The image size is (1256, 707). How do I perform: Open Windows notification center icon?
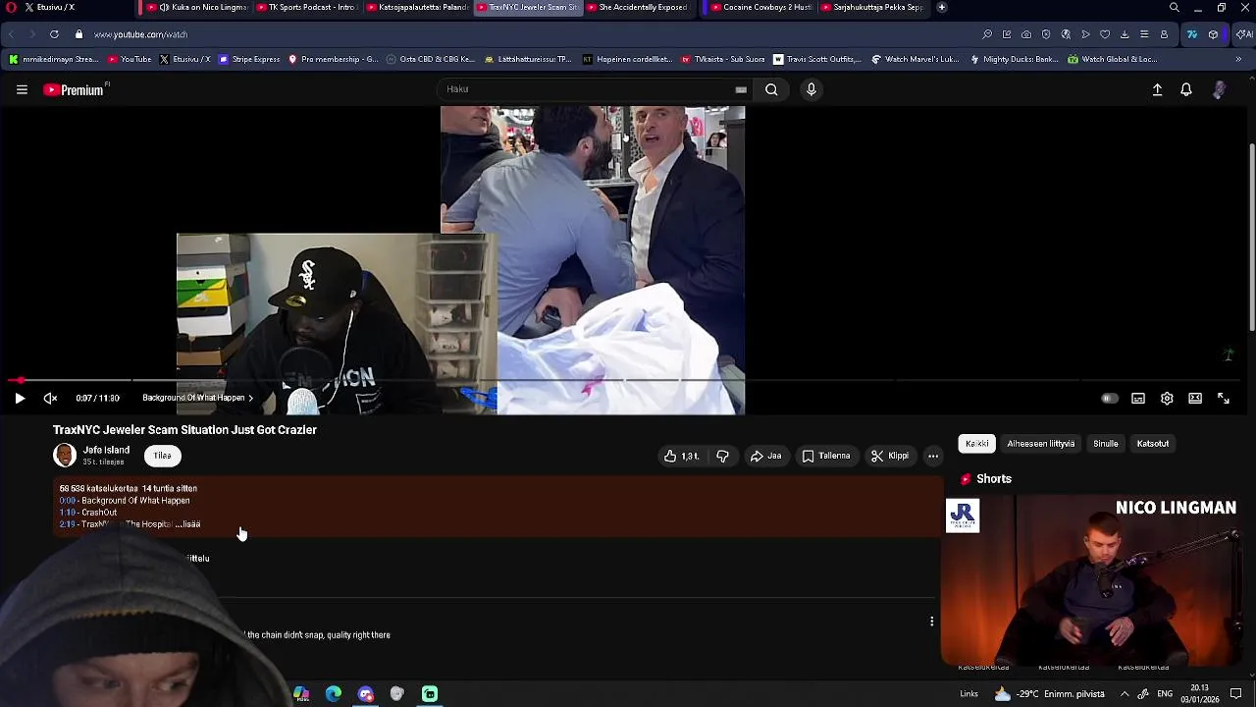click(1236, 694)
